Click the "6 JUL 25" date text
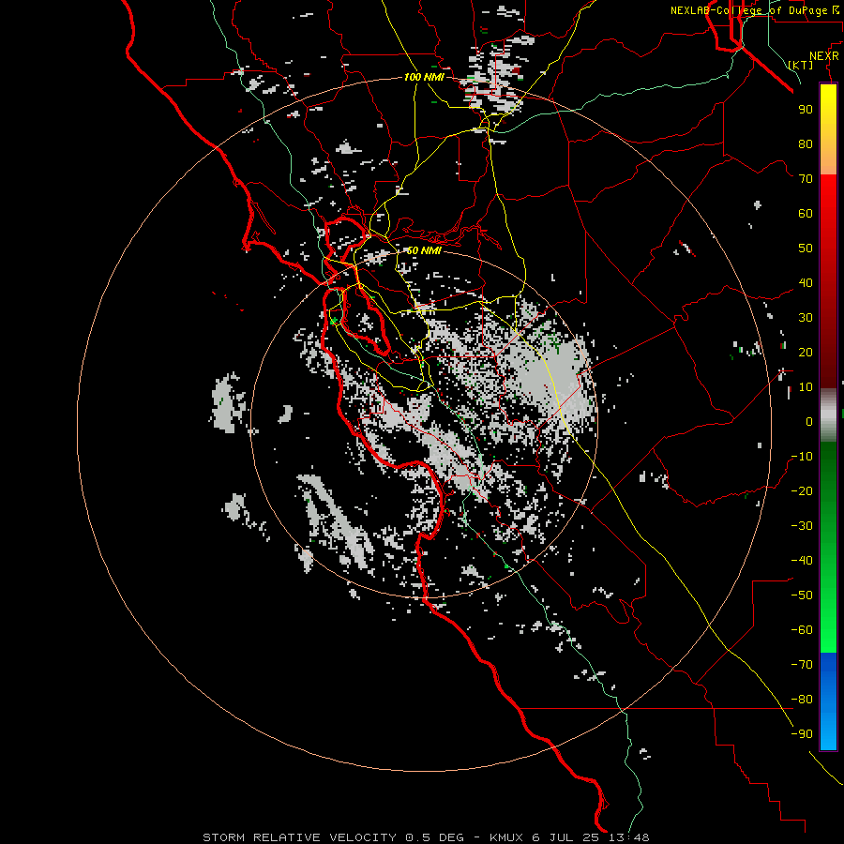The image size is (844, 844). tap(565, 837)
